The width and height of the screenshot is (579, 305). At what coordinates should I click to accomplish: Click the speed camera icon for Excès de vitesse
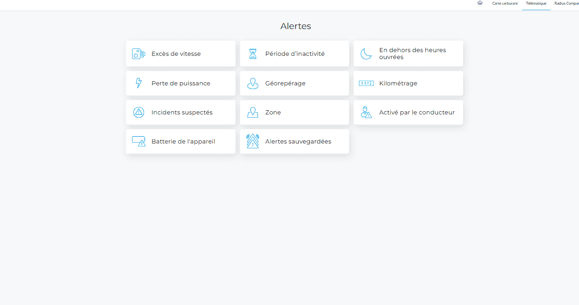[x=139, y=54]
